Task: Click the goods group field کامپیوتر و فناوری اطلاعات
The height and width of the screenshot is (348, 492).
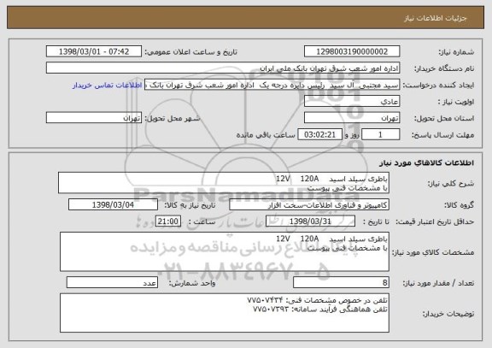Action: 309,205
